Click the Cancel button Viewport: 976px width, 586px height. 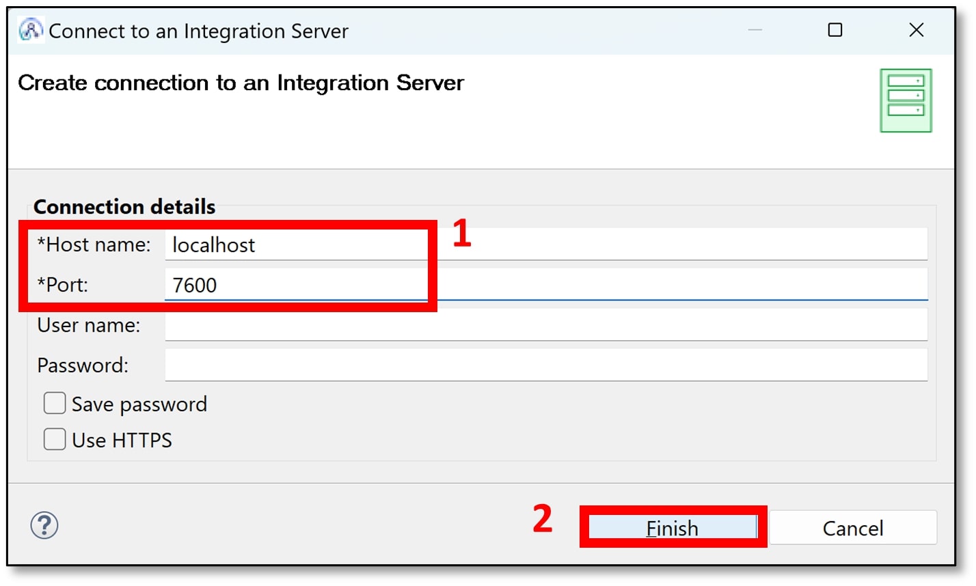(x=852, y=527)
